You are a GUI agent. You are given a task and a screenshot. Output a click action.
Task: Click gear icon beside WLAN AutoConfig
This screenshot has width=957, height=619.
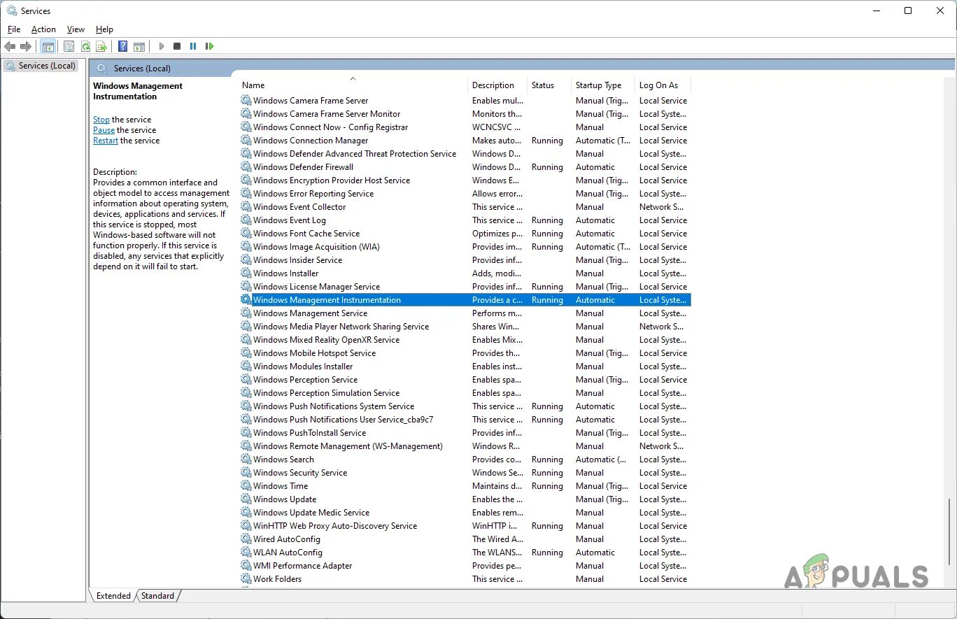pyautogui.click(x=246, y=553)
